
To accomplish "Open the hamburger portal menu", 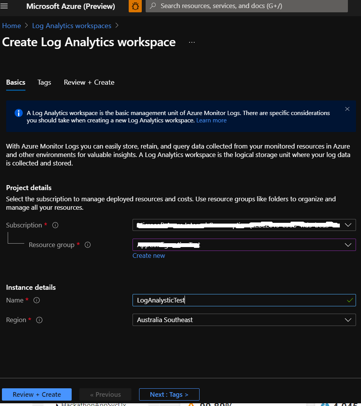I will coord(4,6).
